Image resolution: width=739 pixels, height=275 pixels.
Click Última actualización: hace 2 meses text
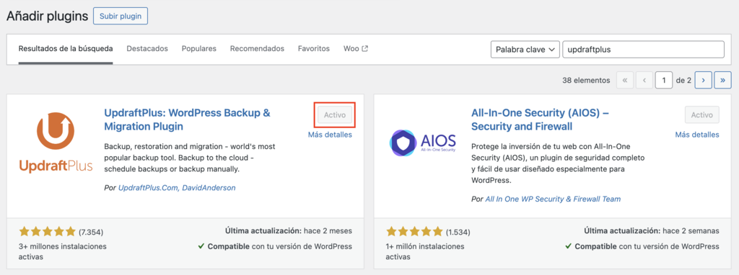click(x=289, y=231)
